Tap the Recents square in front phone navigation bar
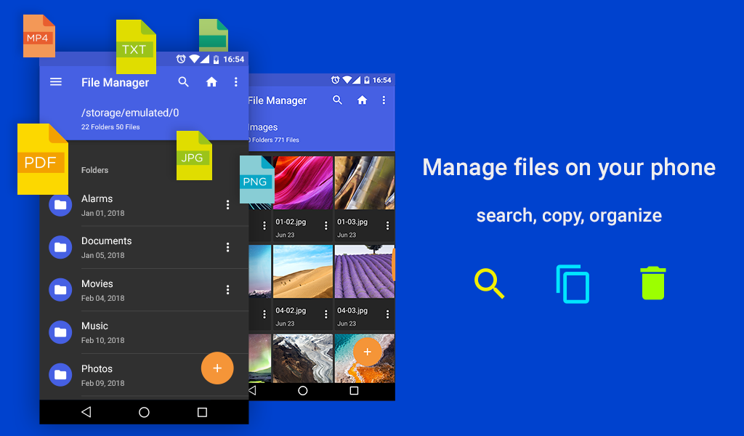 [202, 412]
